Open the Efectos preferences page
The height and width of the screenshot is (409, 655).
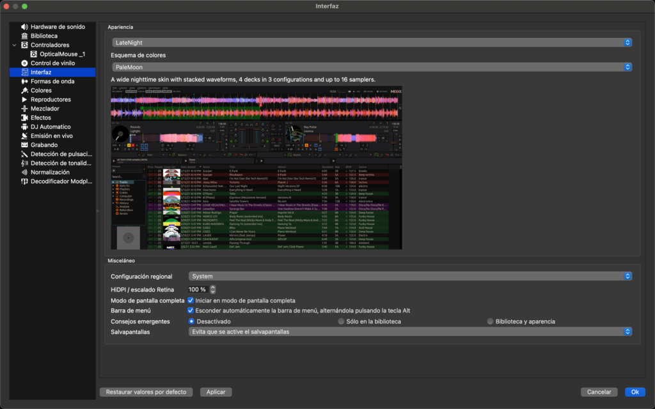point(40,118)
